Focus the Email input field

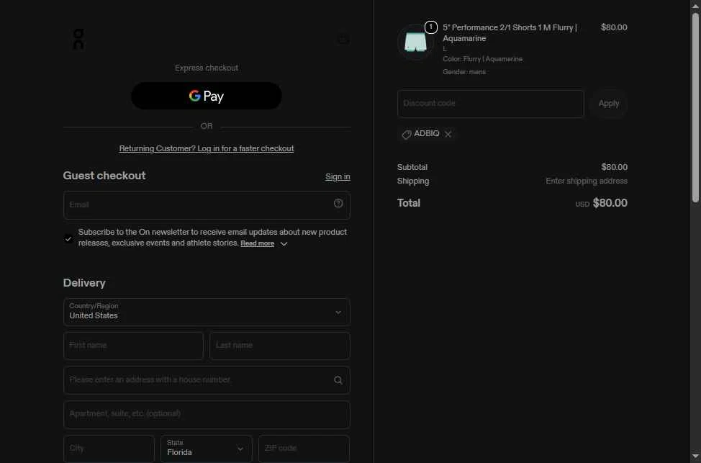point(207,205)
